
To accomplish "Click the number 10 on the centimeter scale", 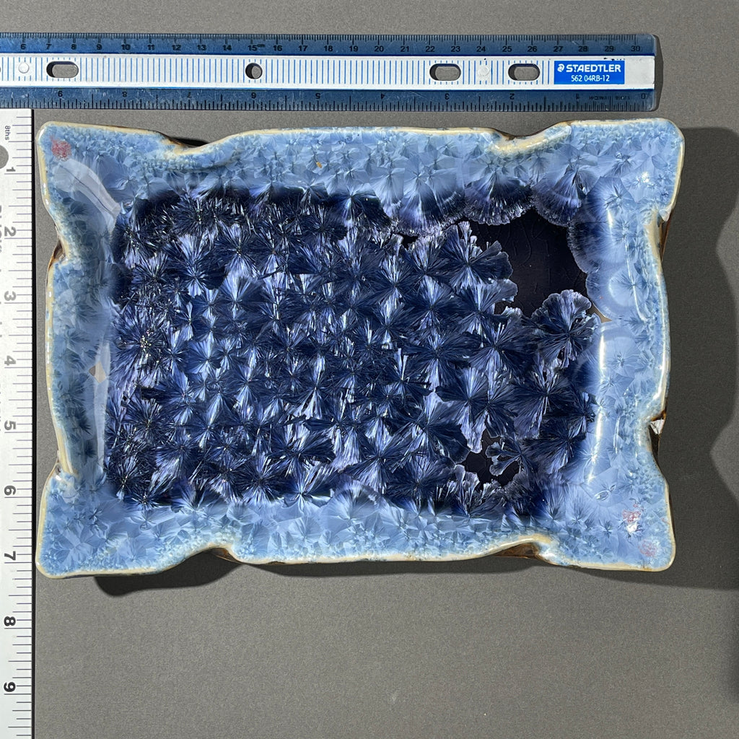I will [x=126, y=47].
